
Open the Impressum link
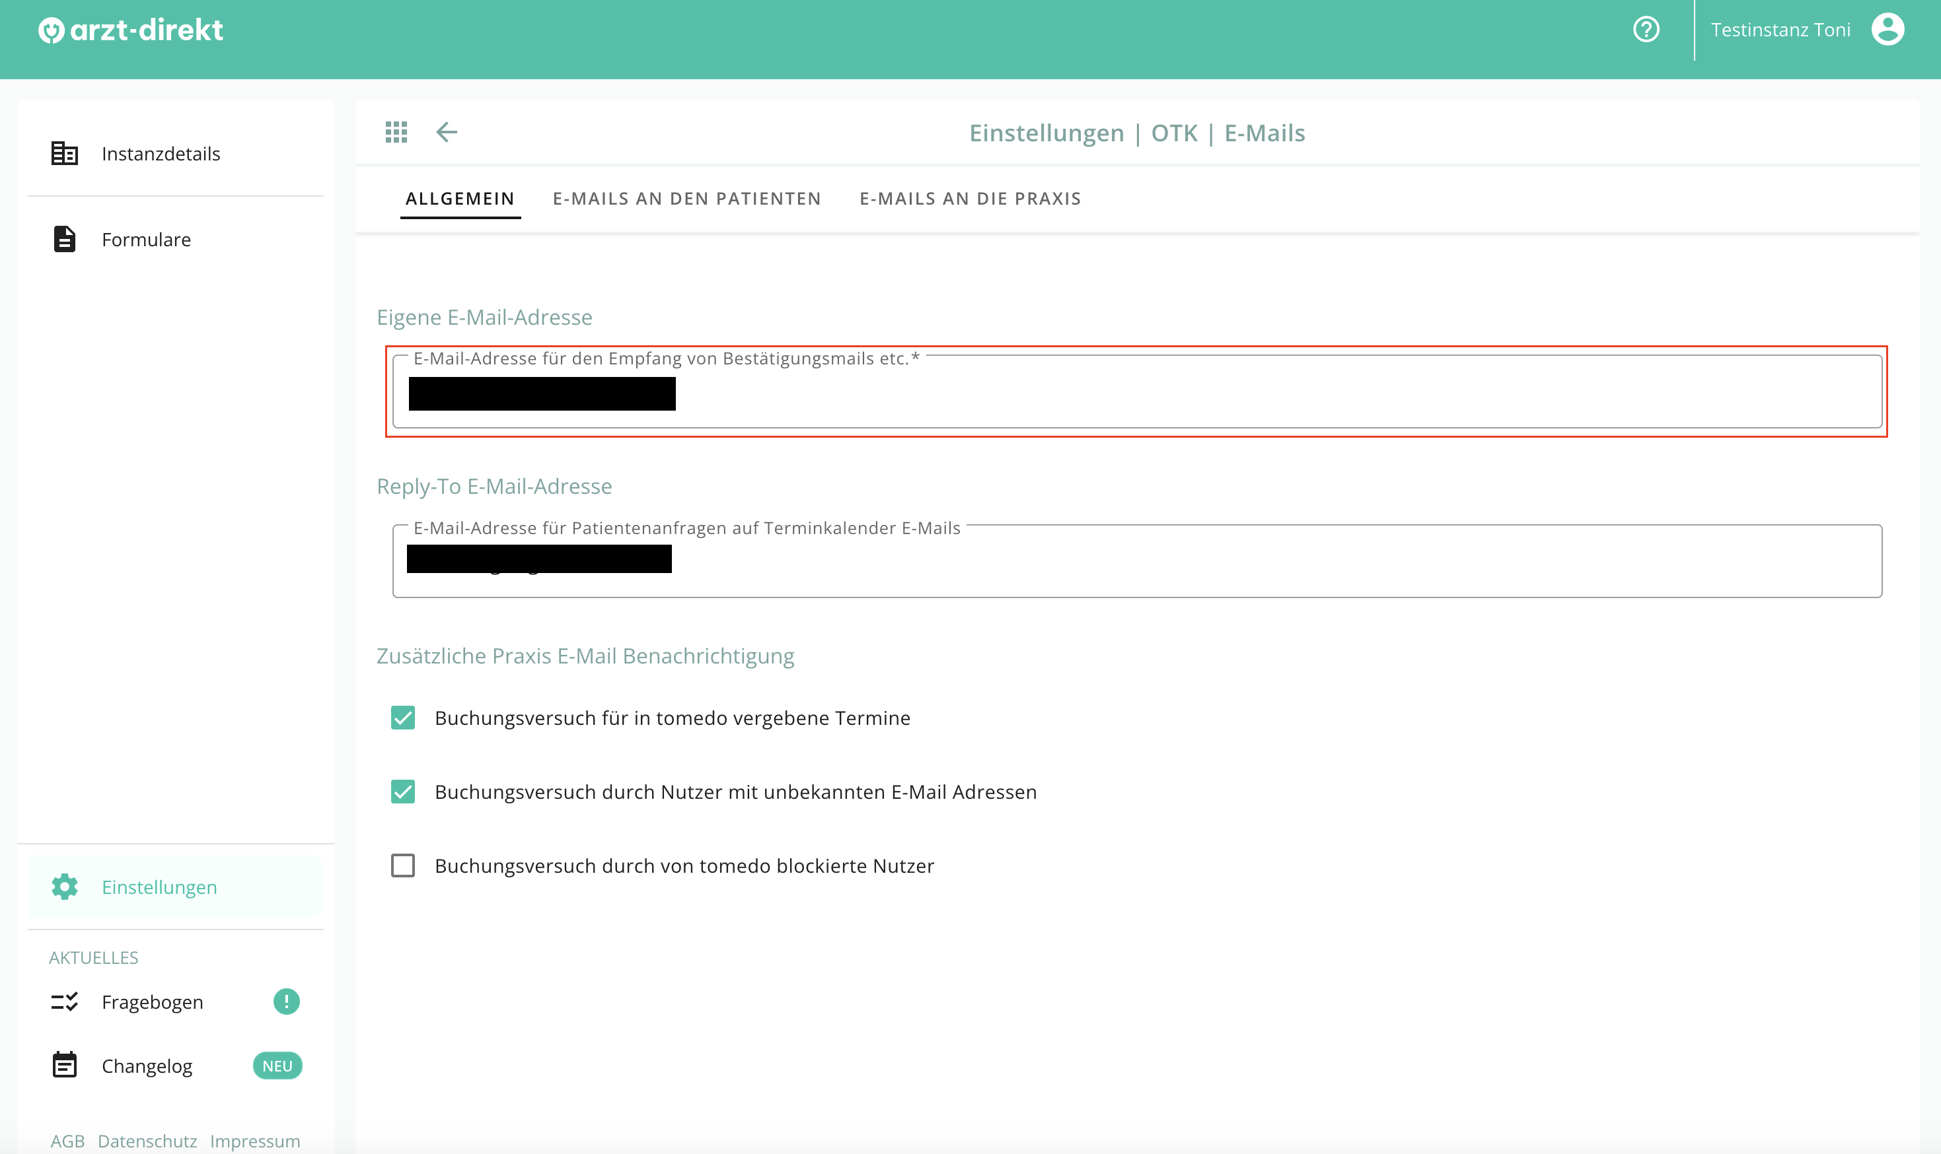coord(255,1141)
